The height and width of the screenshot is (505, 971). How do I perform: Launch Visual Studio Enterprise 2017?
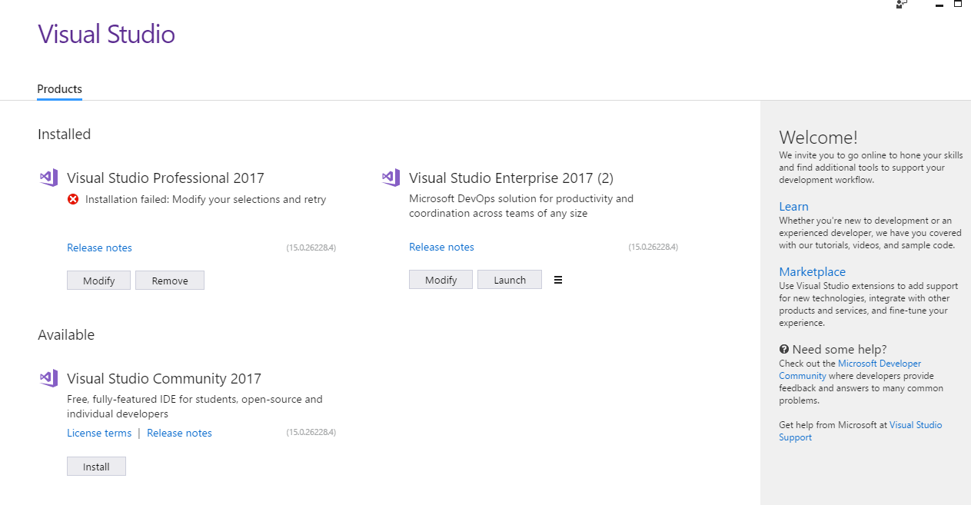510,280
